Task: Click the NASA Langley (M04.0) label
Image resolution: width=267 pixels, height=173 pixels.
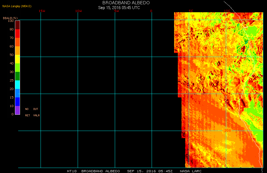Action: pyautogui.click(x=17, y=6)
